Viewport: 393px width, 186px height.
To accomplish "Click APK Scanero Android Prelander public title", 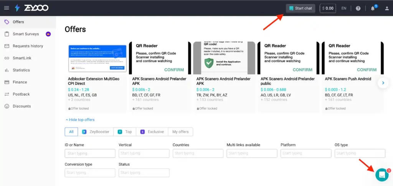I will [x=287, y=81].
